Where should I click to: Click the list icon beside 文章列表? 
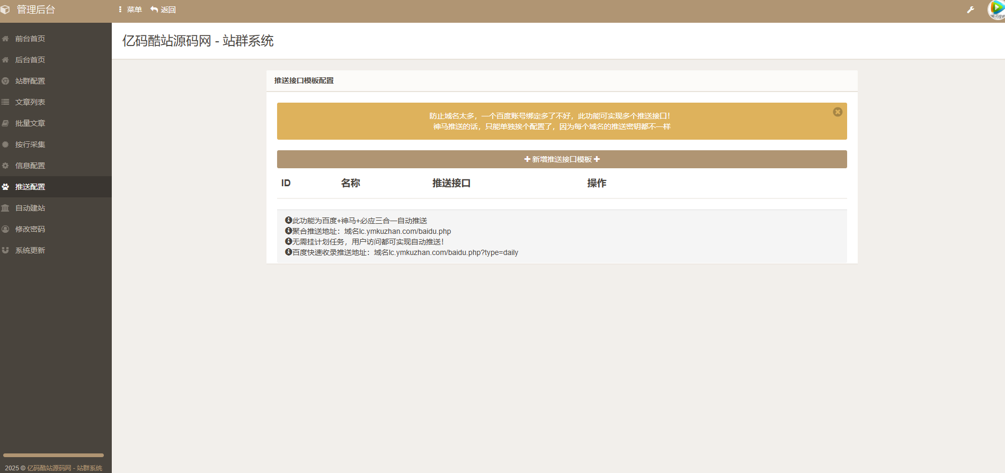point(5,102)
